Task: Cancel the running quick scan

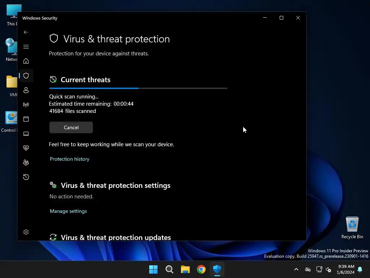Action: point(71,127)
